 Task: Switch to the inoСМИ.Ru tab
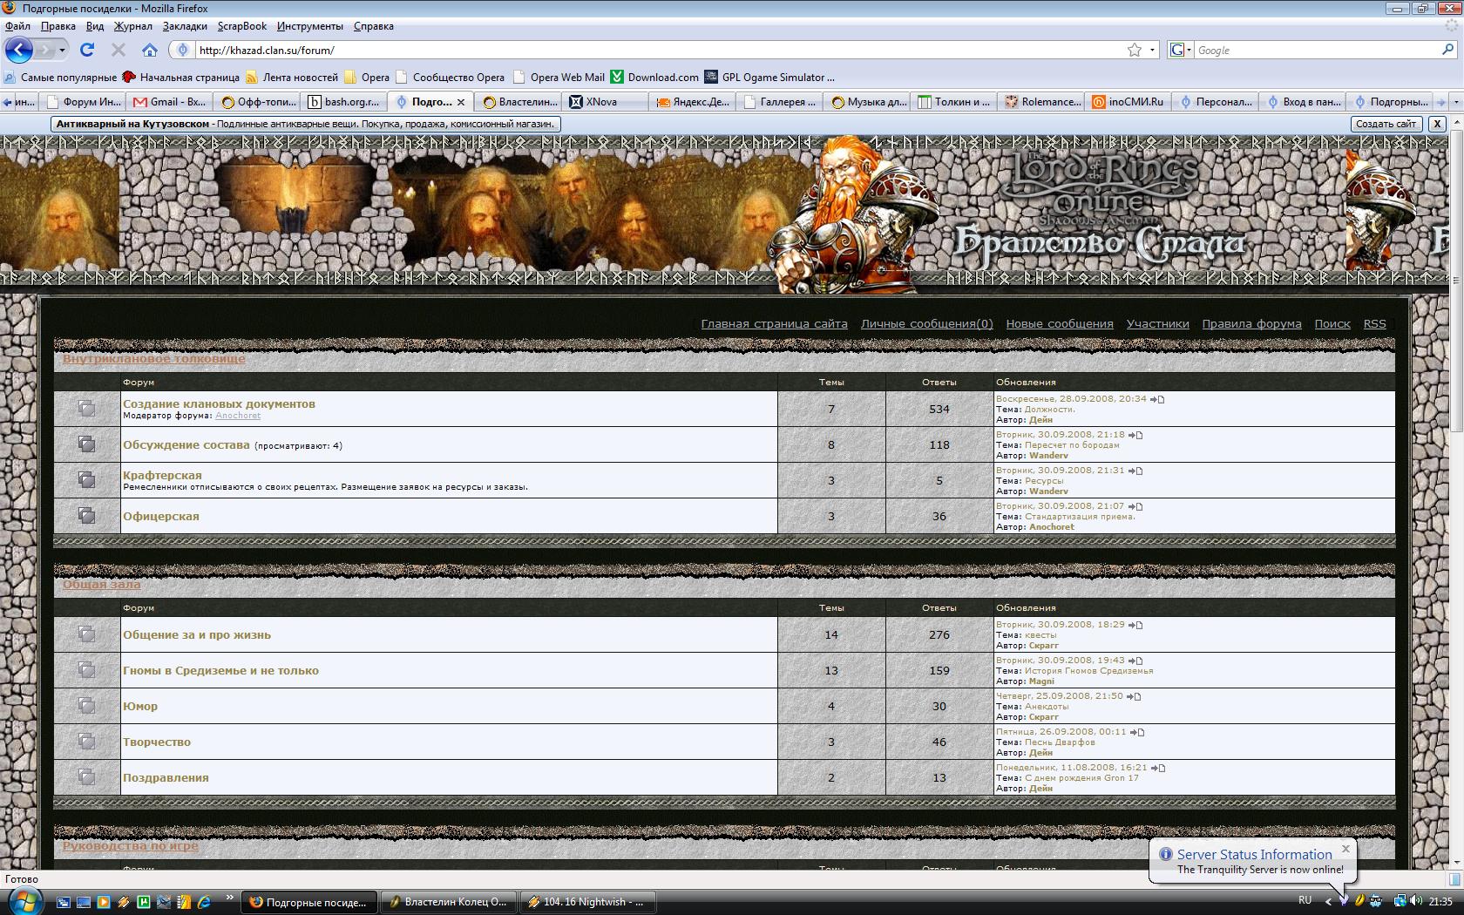coord(1129,102)
